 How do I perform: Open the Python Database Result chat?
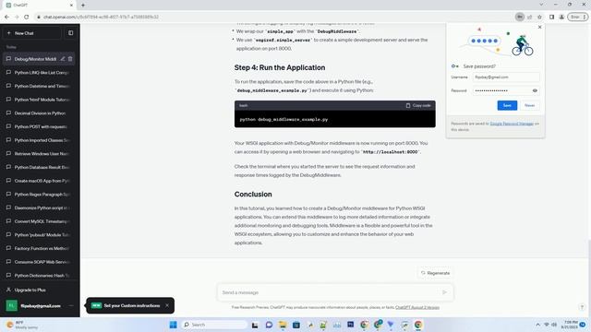(x=39, y=167)
